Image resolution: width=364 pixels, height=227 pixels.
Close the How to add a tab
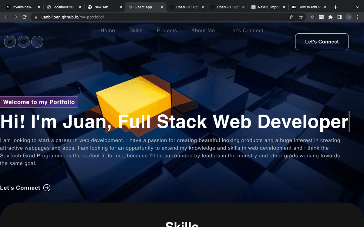[x=325, y=7]
